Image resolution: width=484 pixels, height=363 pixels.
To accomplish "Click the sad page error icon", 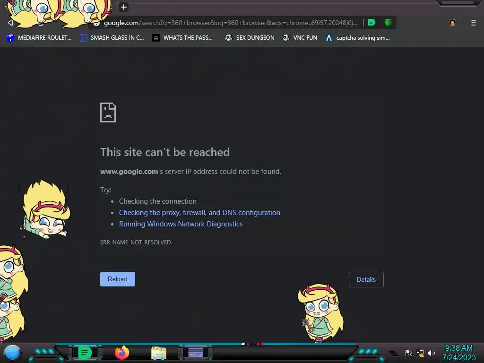I will pos(108,112).
